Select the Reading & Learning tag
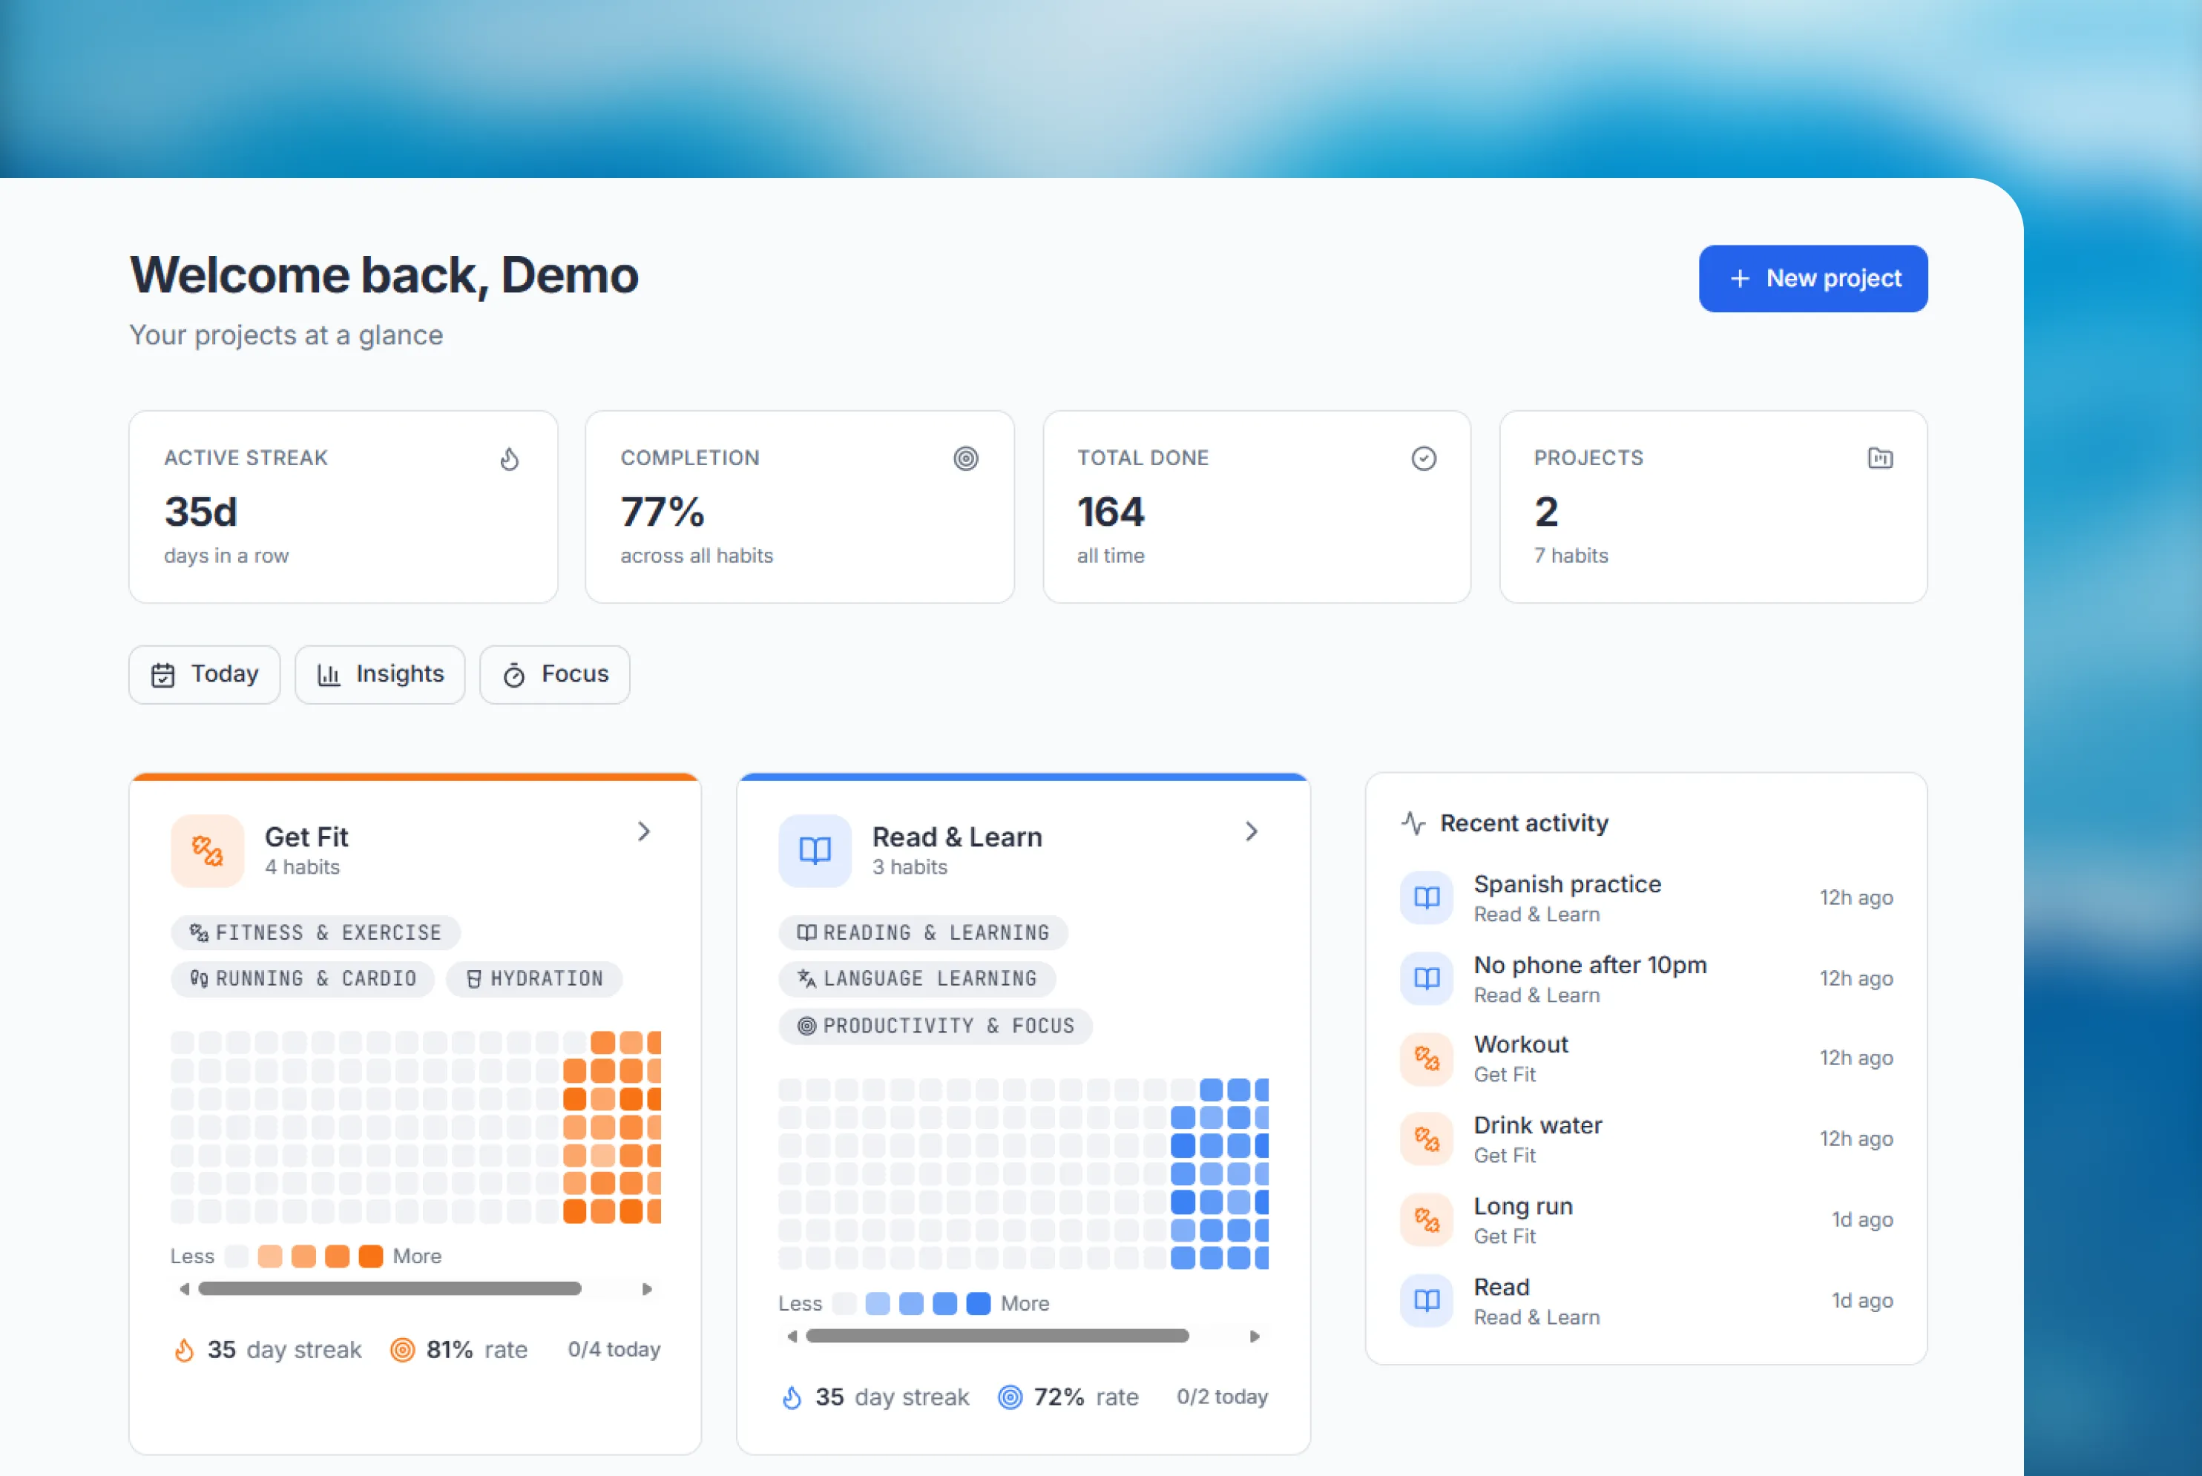2202x1476 pixels. coord(924,933)
